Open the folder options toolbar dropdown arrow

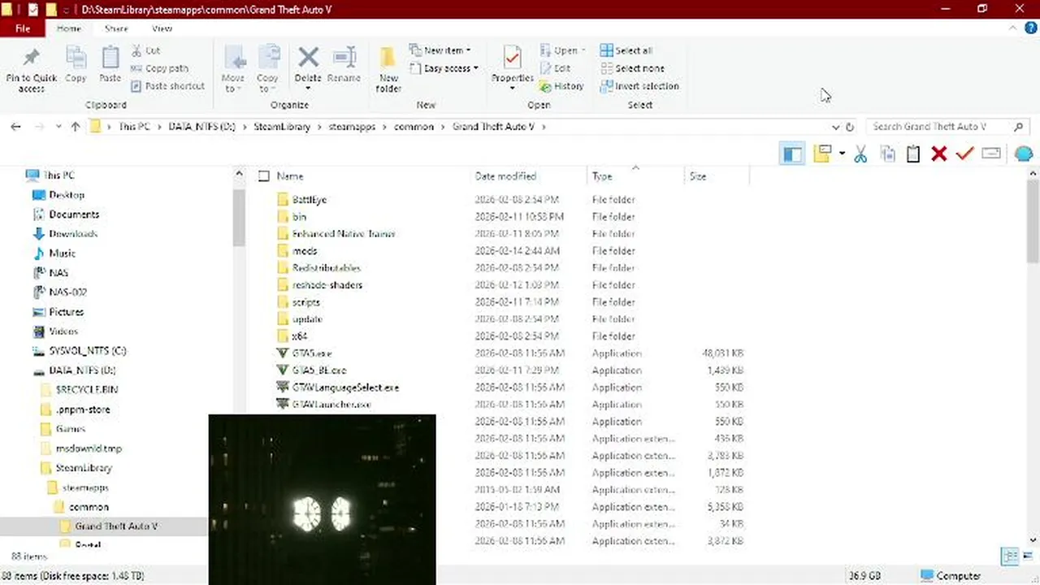(842, 154)
